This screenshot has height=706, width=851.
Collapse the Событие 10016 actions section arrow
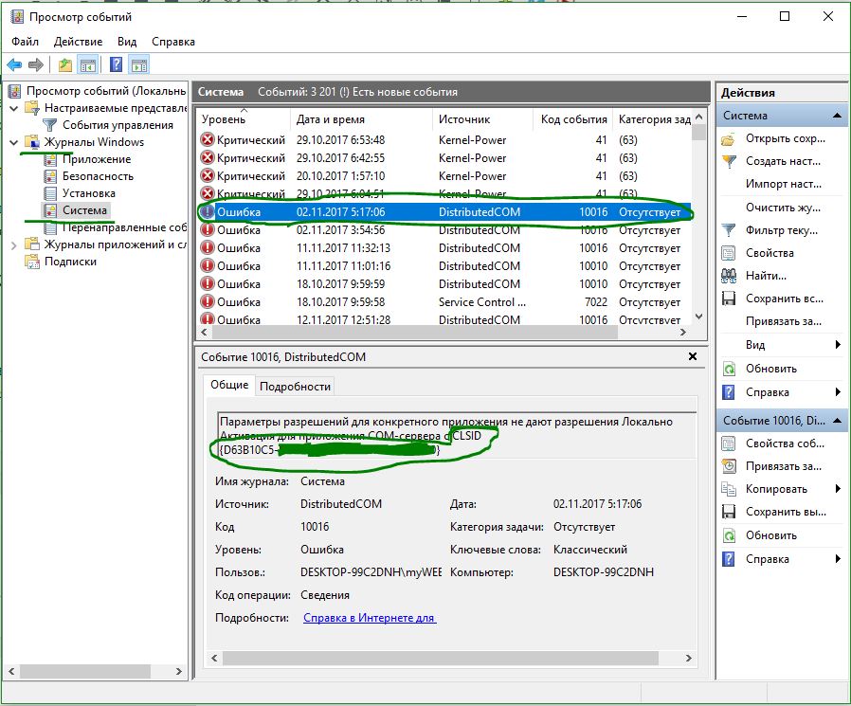click(x=837, y=421)
